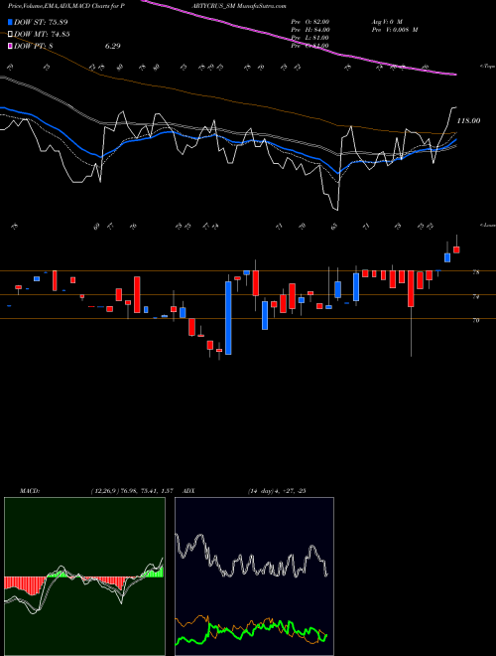This screenshot has width=496, height=656.
Task: Click the 6.29 value beside DOW PT
Action: coord(113,47)
